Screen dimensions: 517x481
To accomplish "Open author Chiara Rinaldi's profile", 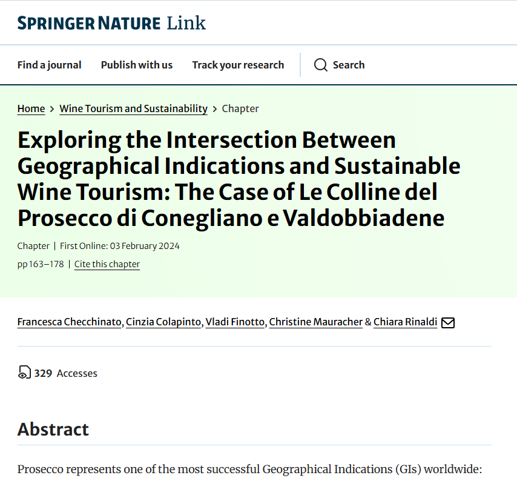I will click(405, 322).
